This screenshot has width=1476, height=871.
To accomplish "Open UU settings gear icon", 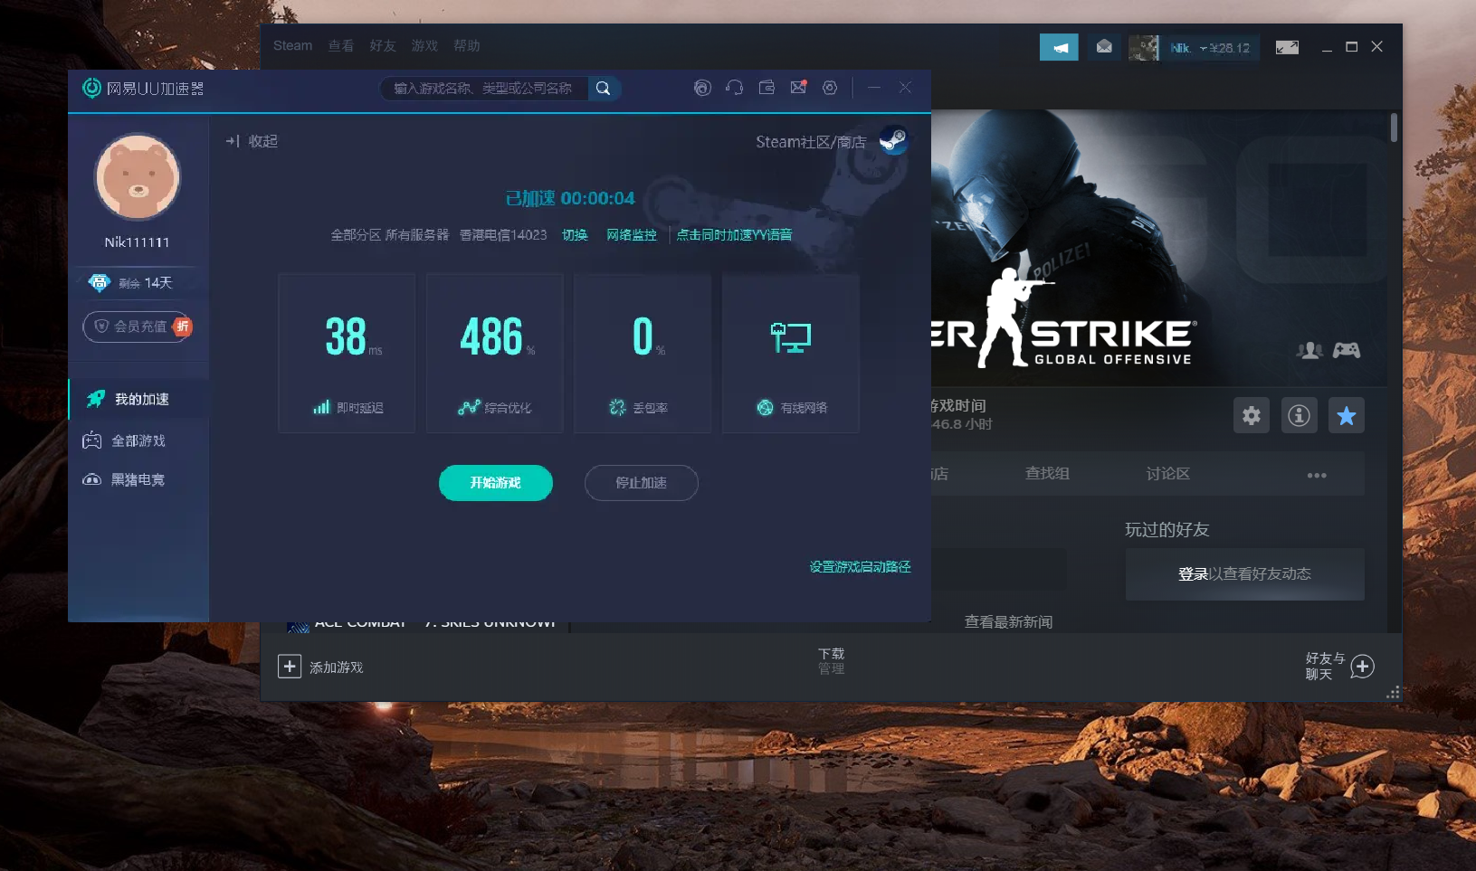I will tap(830, 88).
